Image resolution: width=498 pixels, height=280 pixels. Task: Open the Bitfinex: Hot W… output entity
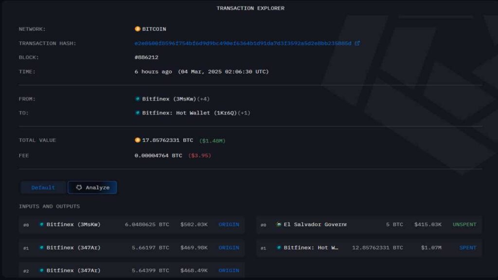(x=311, y=247)
